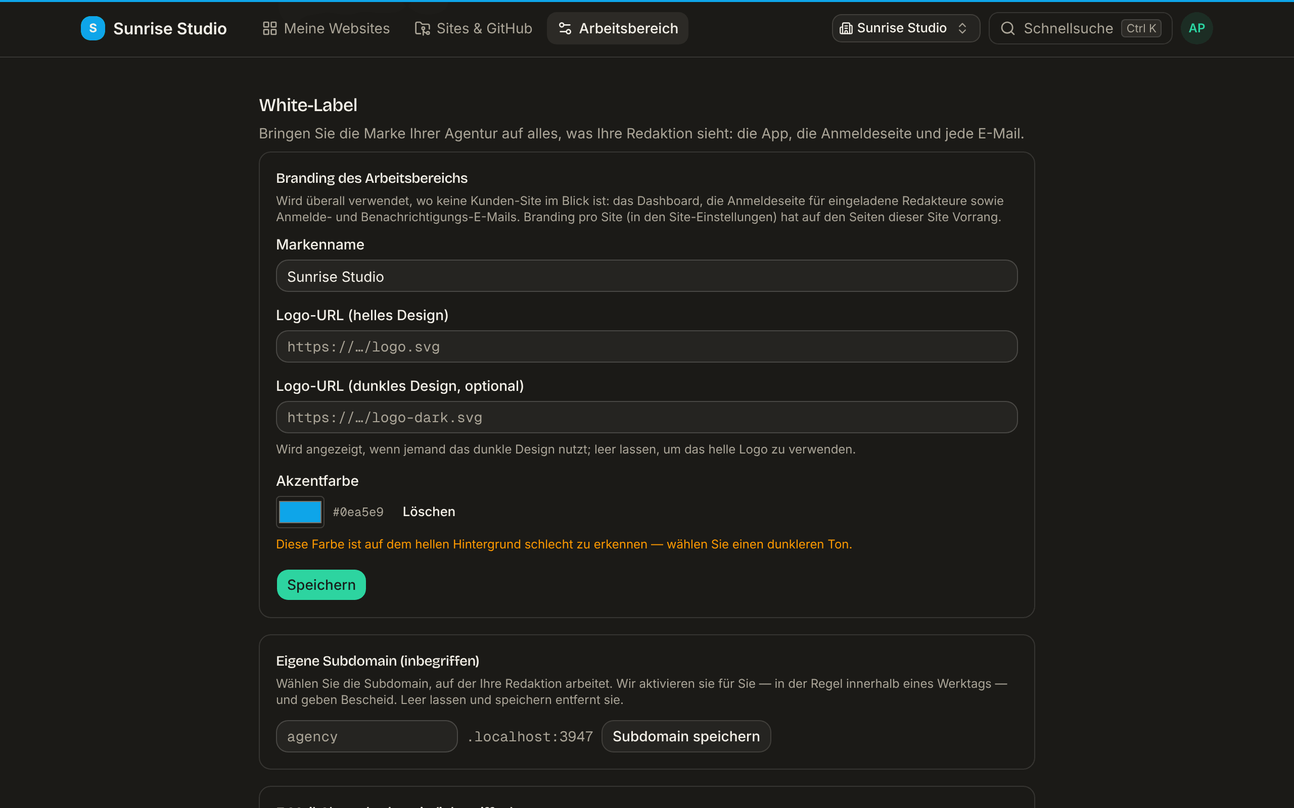Click the building icon in workspace switcher

click(x=846, y=28)
